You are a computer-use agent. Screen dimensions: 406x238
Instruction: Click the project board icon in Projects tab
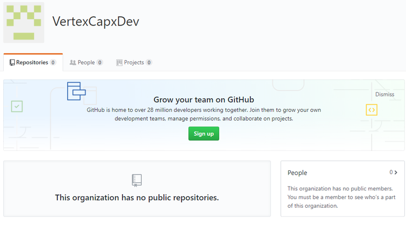point(119,63)
